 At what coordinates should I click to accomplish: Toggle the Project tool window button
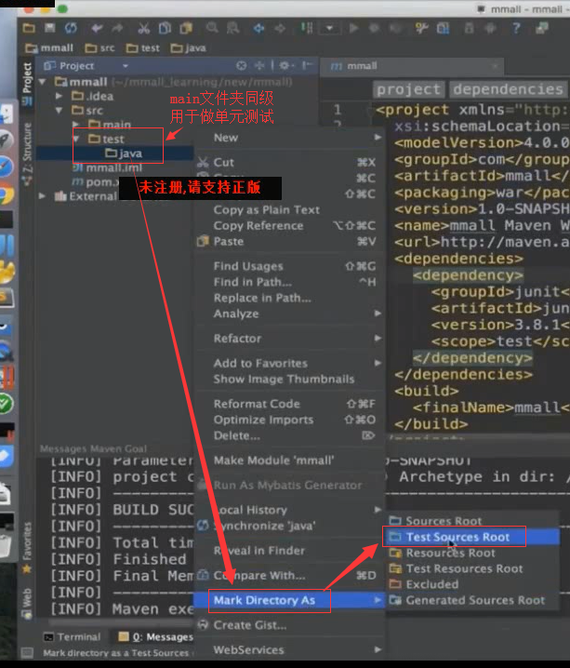[27, 84]
